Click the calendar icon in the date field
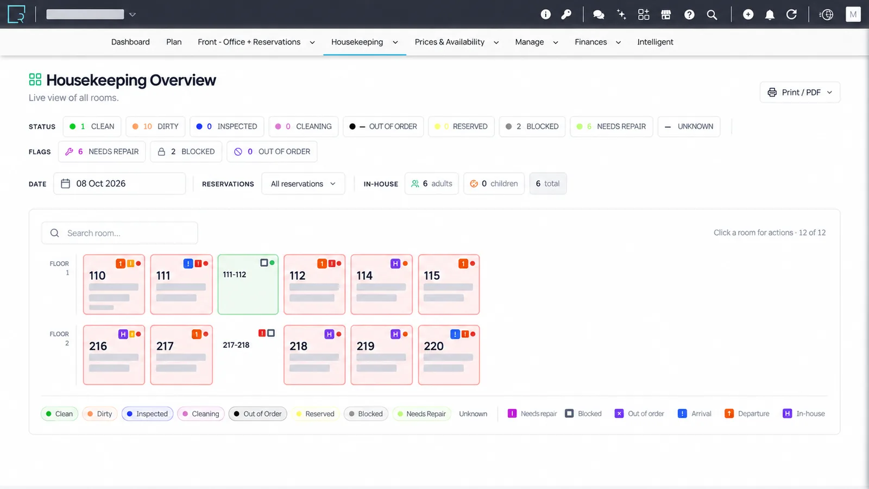869x489 pixels. click(66, 184)
